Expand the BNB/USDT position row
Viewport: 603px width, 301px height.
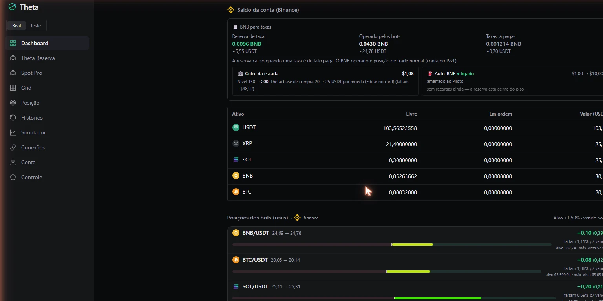click(415, 240)
